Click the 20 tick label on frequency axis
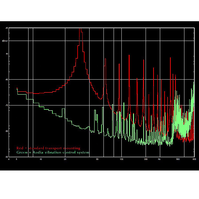199x199 pixels. click(65, 160)
